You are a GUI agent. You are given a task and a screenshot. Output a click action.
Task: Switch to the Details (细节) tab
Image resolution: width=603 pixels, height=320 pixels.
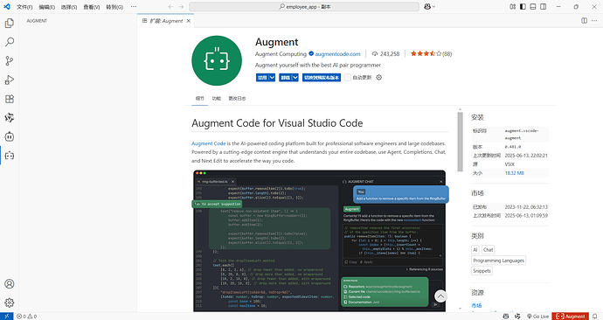[x=199, y=99]
